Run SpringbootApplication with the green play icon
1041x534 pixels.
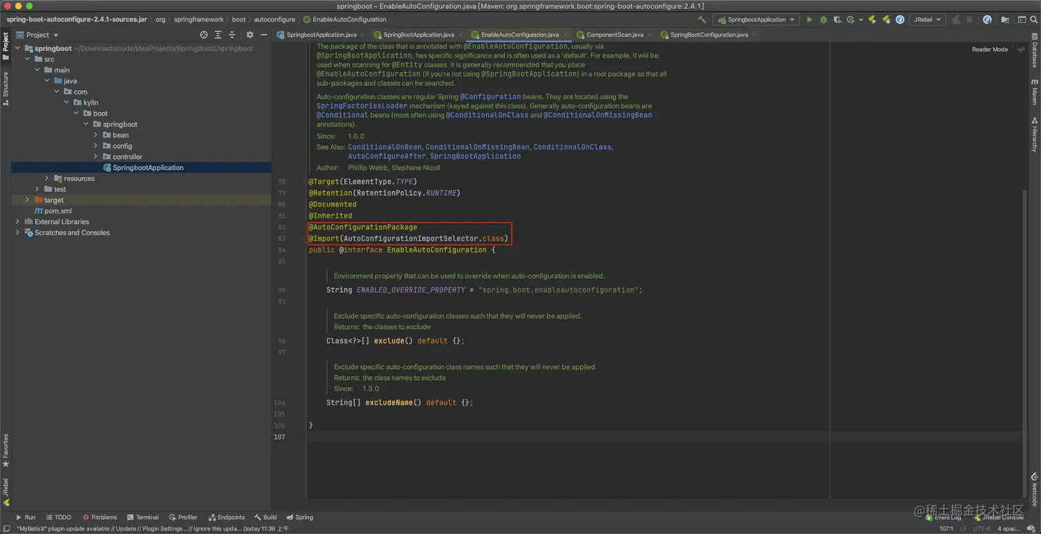(810, 20)
